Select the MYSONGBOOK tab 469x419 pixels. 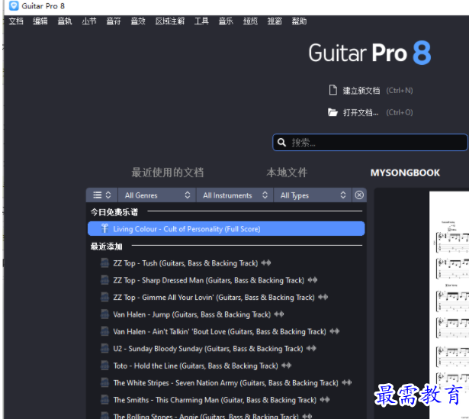(x=405, y=172)
